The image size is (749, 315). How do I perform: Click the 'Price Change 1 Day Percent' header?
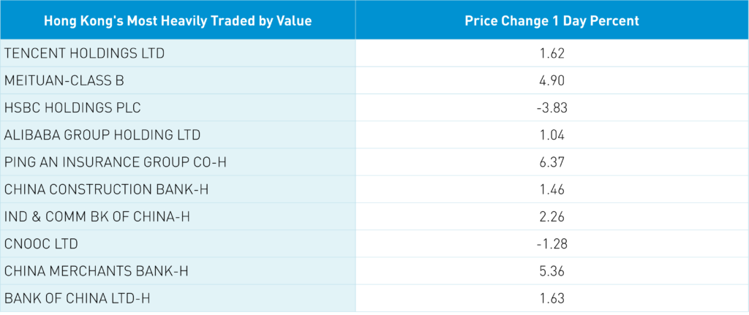pyautogui.click(x=552, y=20)
